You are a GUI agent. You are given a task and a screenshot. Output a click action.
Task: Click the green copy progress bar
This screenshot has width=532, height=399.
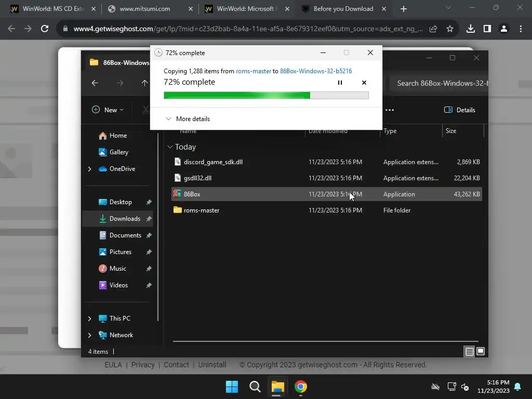(x=266, y=96)
